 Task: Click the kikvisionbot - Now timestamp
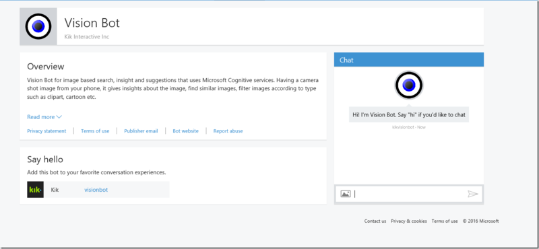409,127
